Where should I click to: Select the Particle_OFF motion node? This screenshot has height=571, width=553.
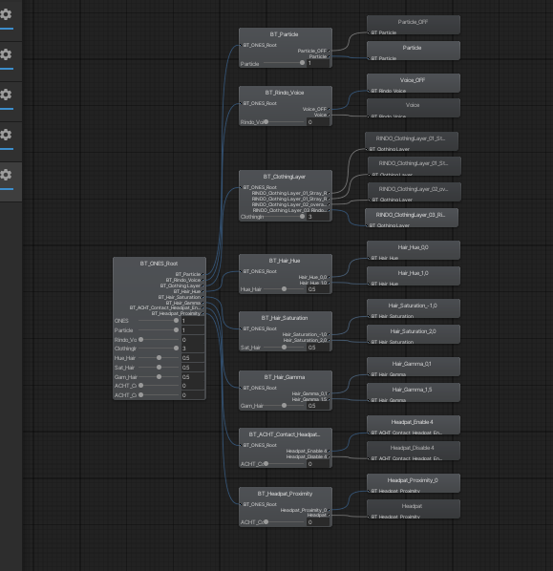click(414, 25)
